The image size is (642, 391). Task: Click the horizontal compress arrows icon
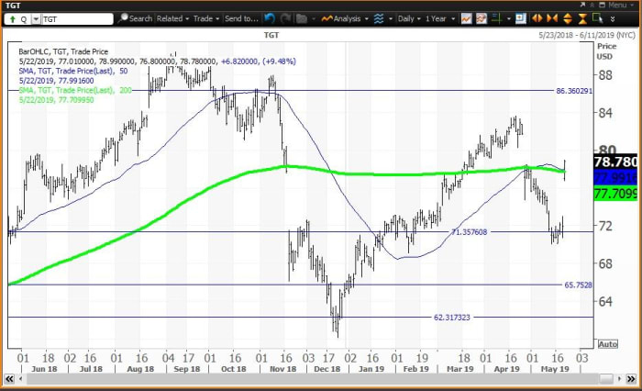point(552,18)
